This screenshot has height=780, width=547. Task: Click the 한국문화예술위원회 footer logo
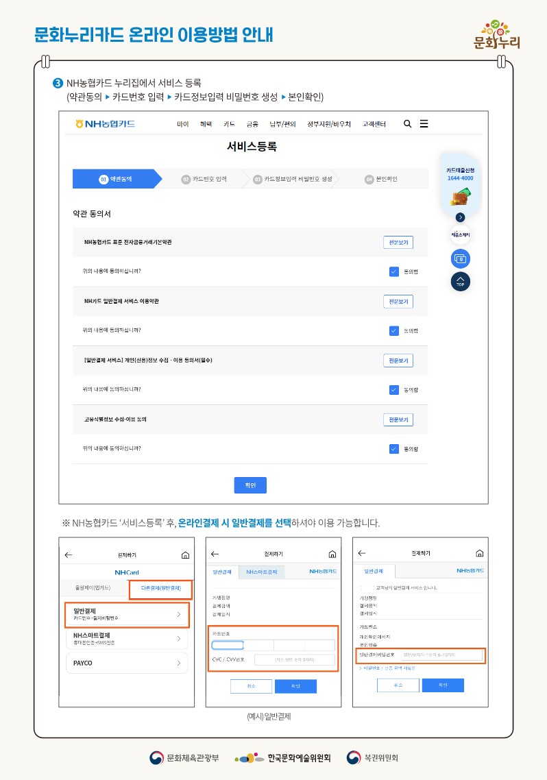coord(282,757)
